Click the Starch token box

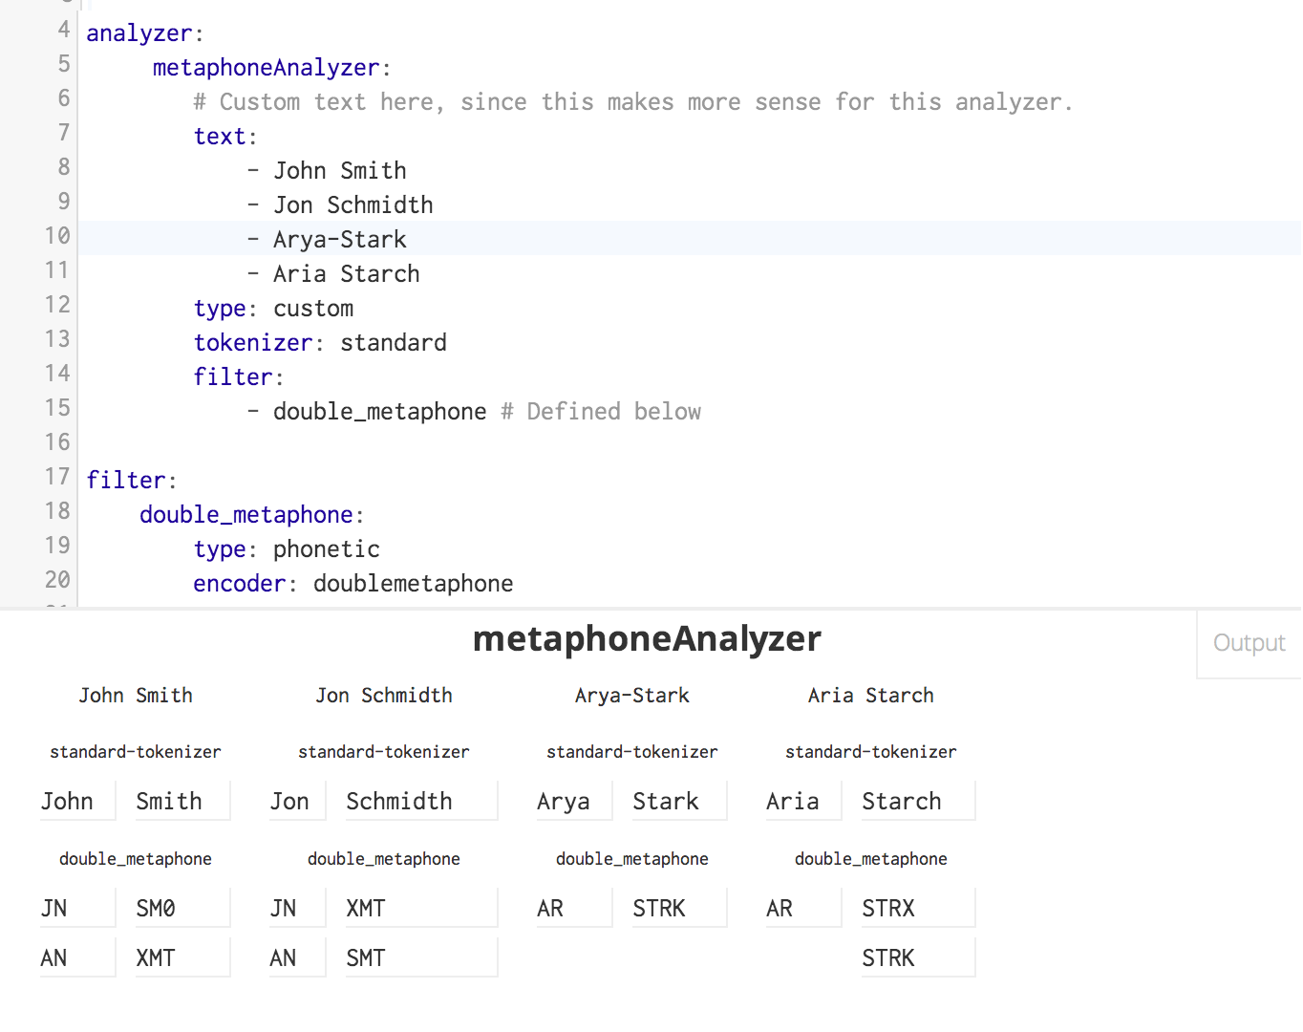click(901, 801)
